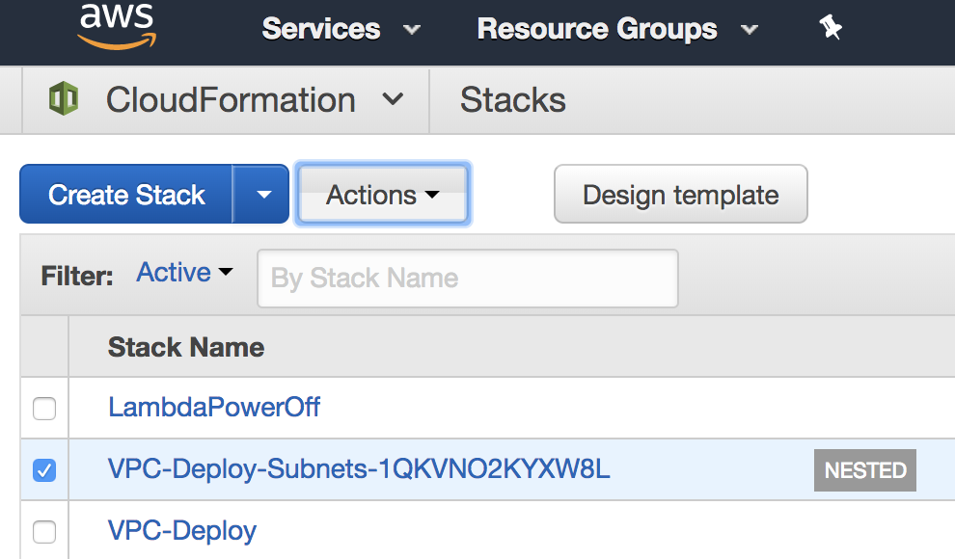The width and height of the screenshot is (955, 559).
Task: Focus the By Stack Name filter field
Action: click(467, 279)
